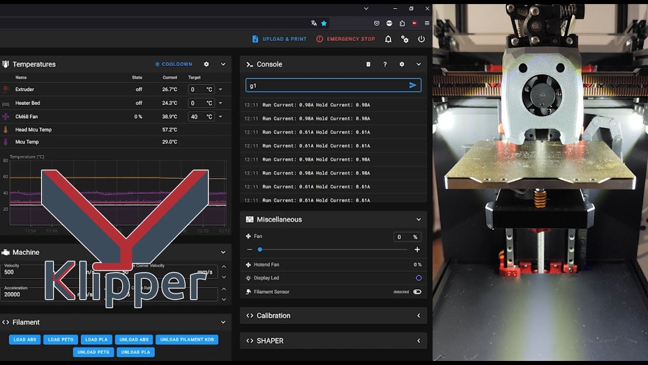
Task: Collapse the Filament panel
Action: click(x=223, y=322)
